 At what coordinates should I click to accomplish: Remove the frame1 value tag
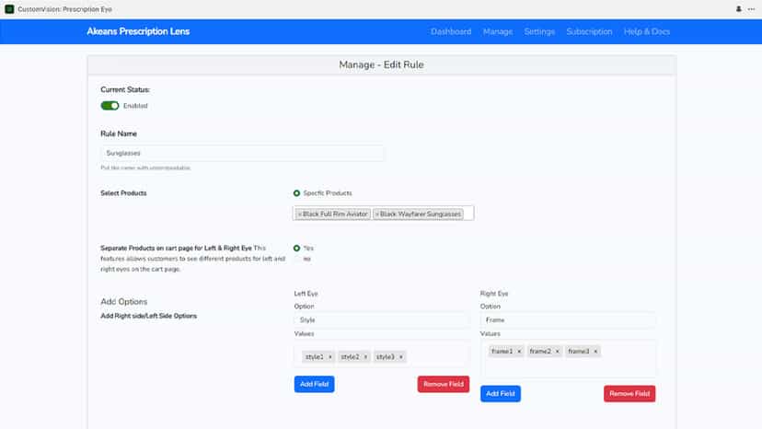tap(519, 351)
